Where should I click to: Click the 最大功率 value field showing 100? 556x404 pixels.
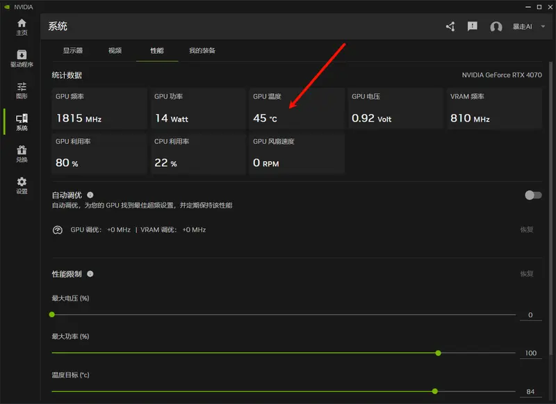pyautogui.click(x=530, y=353)
